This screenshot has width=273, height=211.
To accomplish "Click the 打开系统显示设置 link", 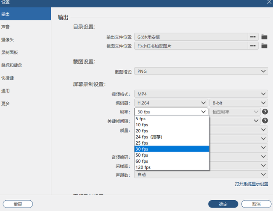I will coord(251,184).
